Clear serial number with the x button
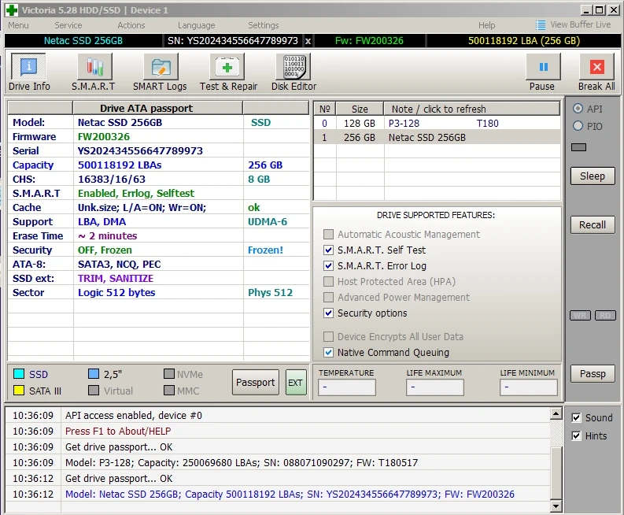 308,41
